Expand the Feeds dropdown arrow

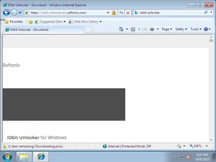(139, 29)
